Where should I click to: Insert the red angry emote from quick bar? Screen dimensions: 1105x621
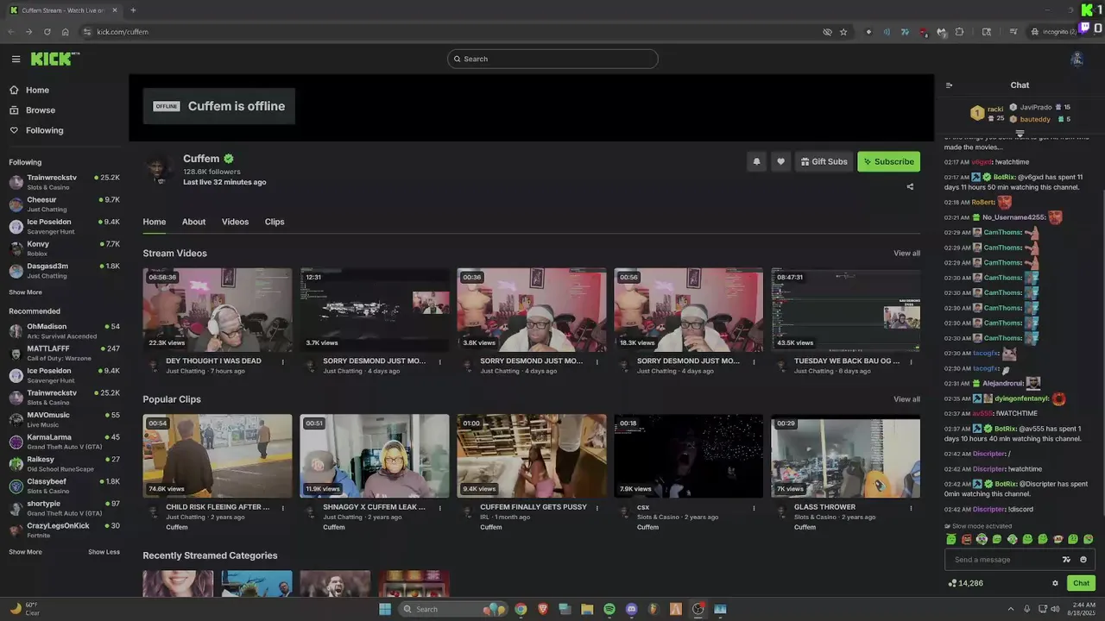point(966,540)
